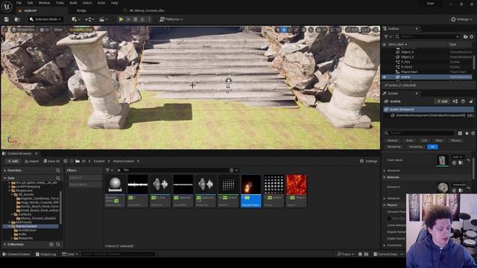477x268 pixels.
Task: Click the Import button in Content Browser
Action: click(x=31, y=162)
